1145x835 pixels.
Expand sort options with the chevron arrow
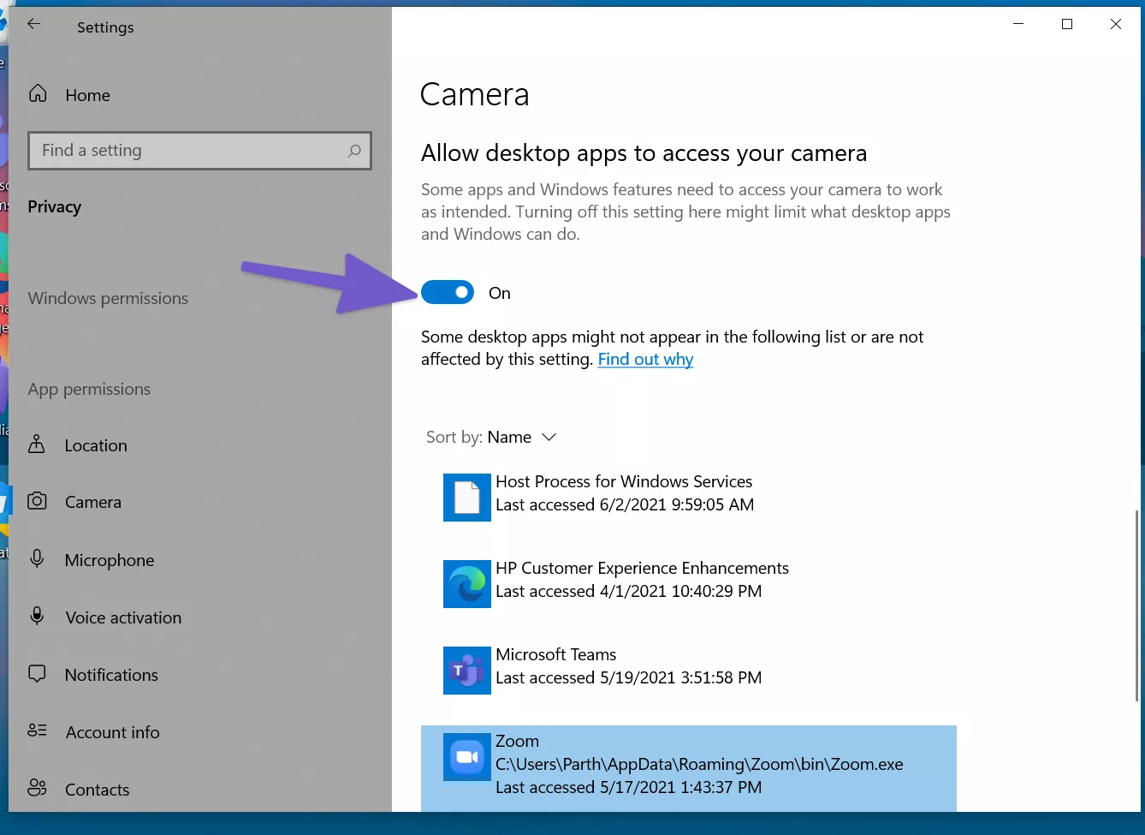coord(549,438)
